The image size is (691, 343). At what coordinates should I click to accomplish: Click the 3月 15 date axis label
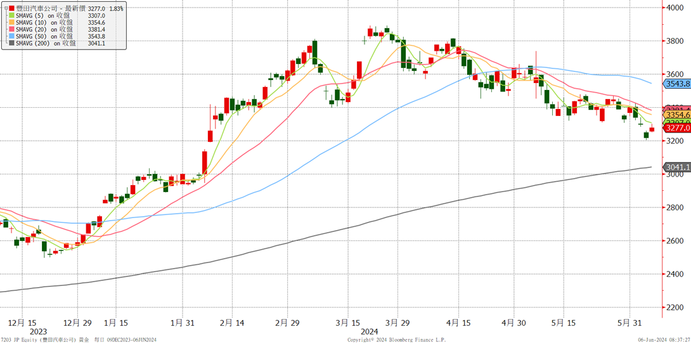click(347, 323)
